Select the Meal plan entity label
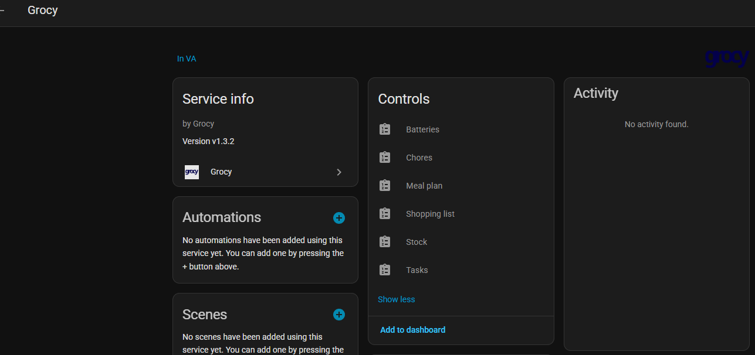 click(424, 186)
